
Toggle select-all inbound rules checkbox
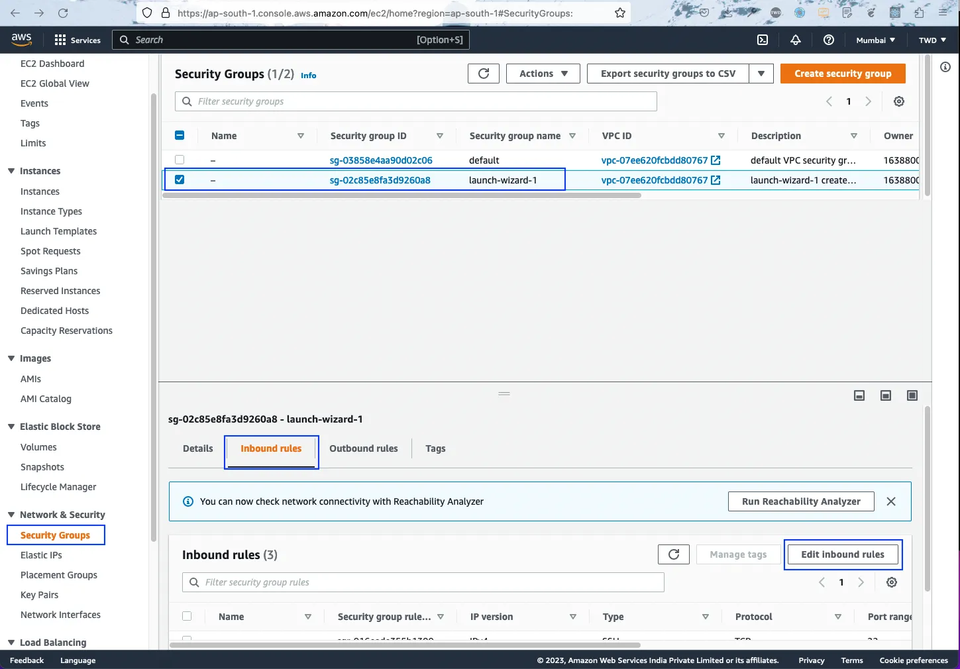coord(187,616)
